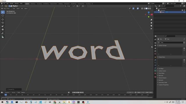186x104 pixels.
Task: Open the Edit menu
Action: 8,3
